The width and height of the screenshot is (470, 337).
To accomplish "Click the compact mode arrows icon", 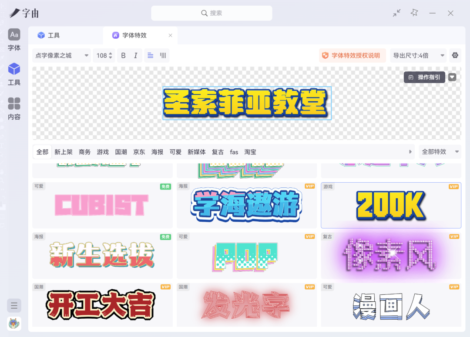I will point(396,13).
